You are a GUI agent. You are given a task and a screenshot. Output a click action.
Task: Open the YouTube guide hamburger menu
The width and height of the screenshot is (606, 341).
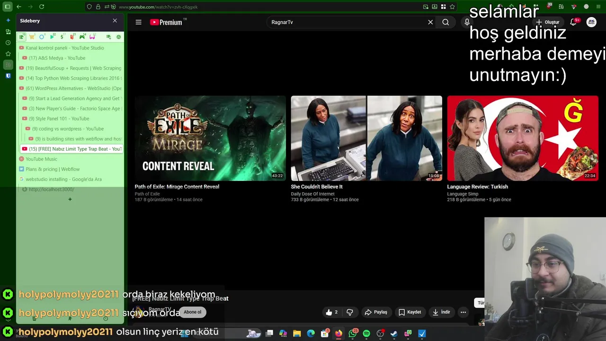coord(138,22)
